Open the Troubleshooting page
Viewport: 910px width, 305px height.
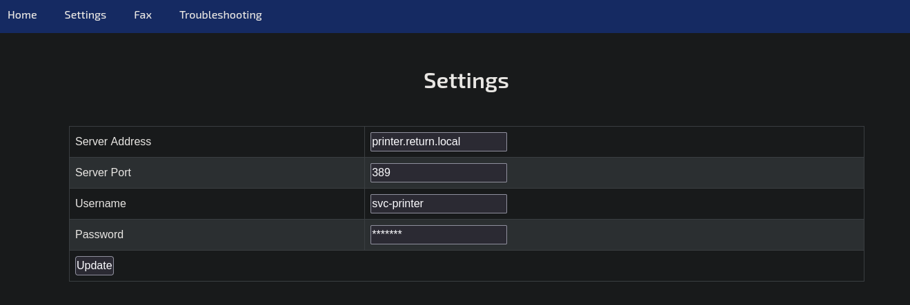[x=221, y=14]
